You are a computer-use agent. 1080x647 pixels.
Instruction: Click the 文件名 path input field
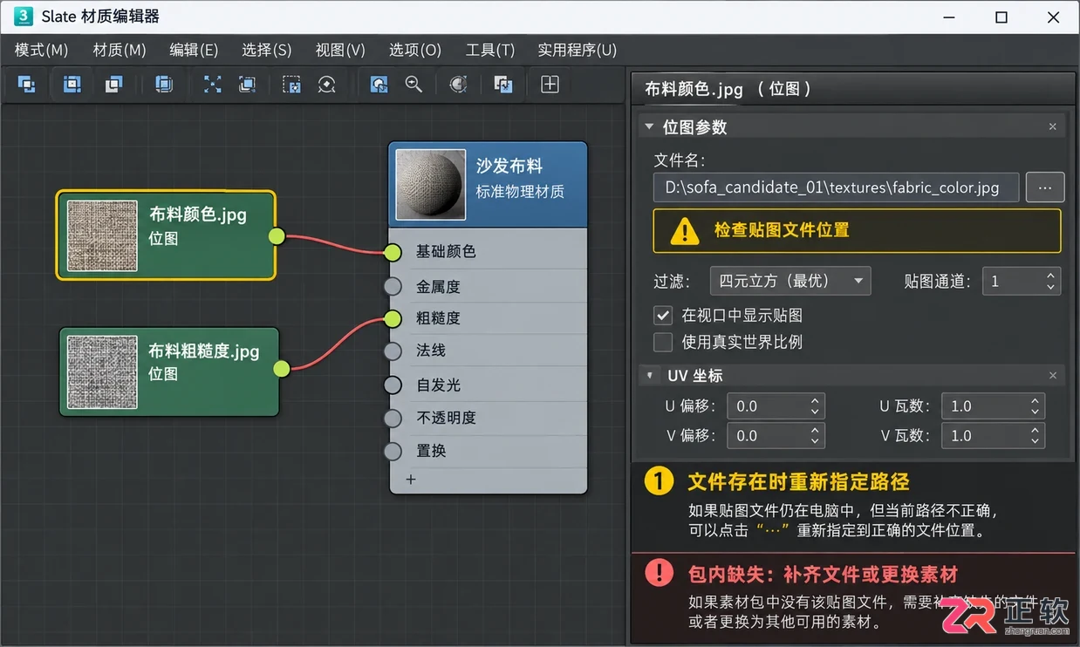pos(836,187)
